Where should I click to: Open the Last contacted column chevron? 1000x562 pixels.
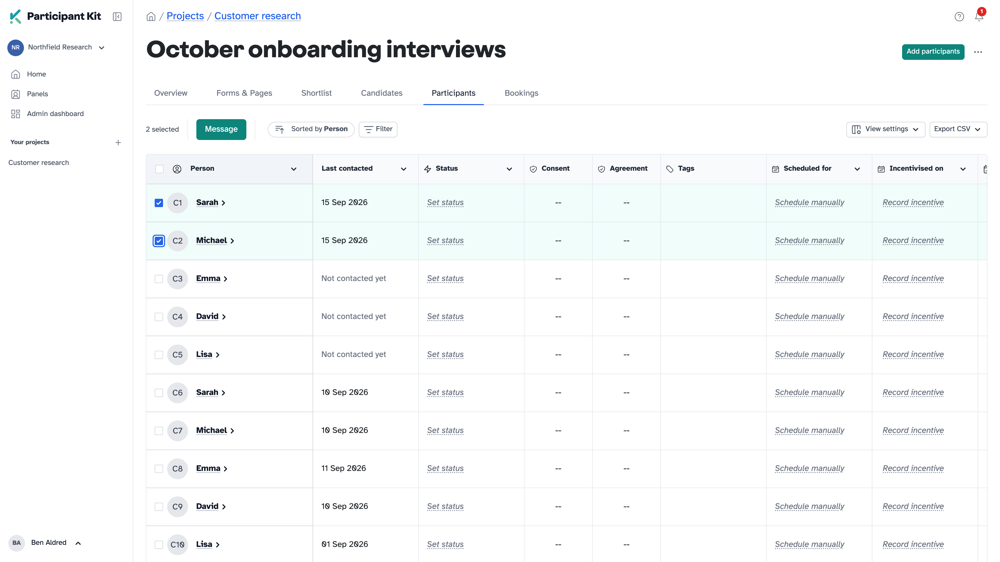[404, 169]
